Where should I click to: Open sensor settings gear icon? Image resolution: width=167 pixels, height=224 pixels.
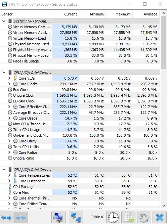[x=144, y=218]
